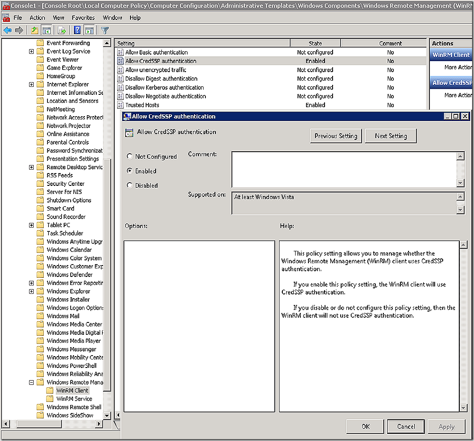Click the Export List toolbar icon

62,30
